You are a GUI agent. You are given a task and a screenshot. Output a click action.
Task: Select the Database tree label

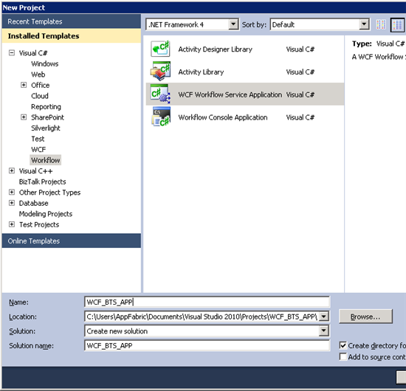coord(34,203)
